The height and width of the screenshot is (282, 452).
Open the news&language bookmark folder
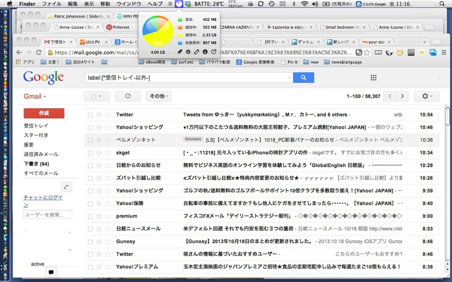[x=343, y=62]
